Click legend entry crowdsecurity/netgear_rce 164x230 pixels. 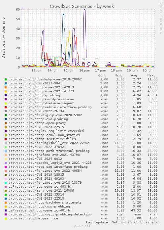pos(33,218)
